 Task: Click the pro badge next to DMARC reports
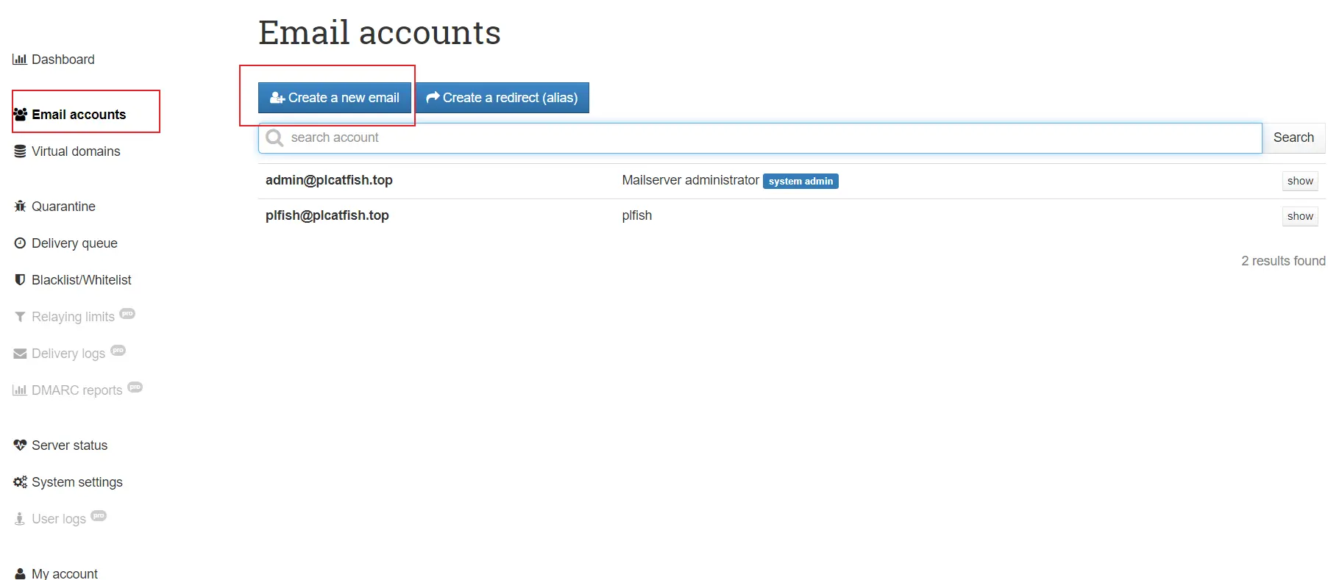click(x=135, y=387)
